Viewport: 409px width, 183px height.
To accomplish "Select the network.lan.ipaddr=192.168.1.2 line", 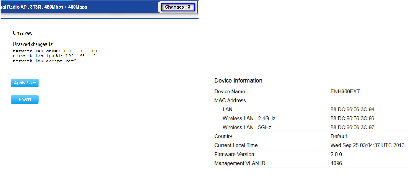I will tap(54, 56).
